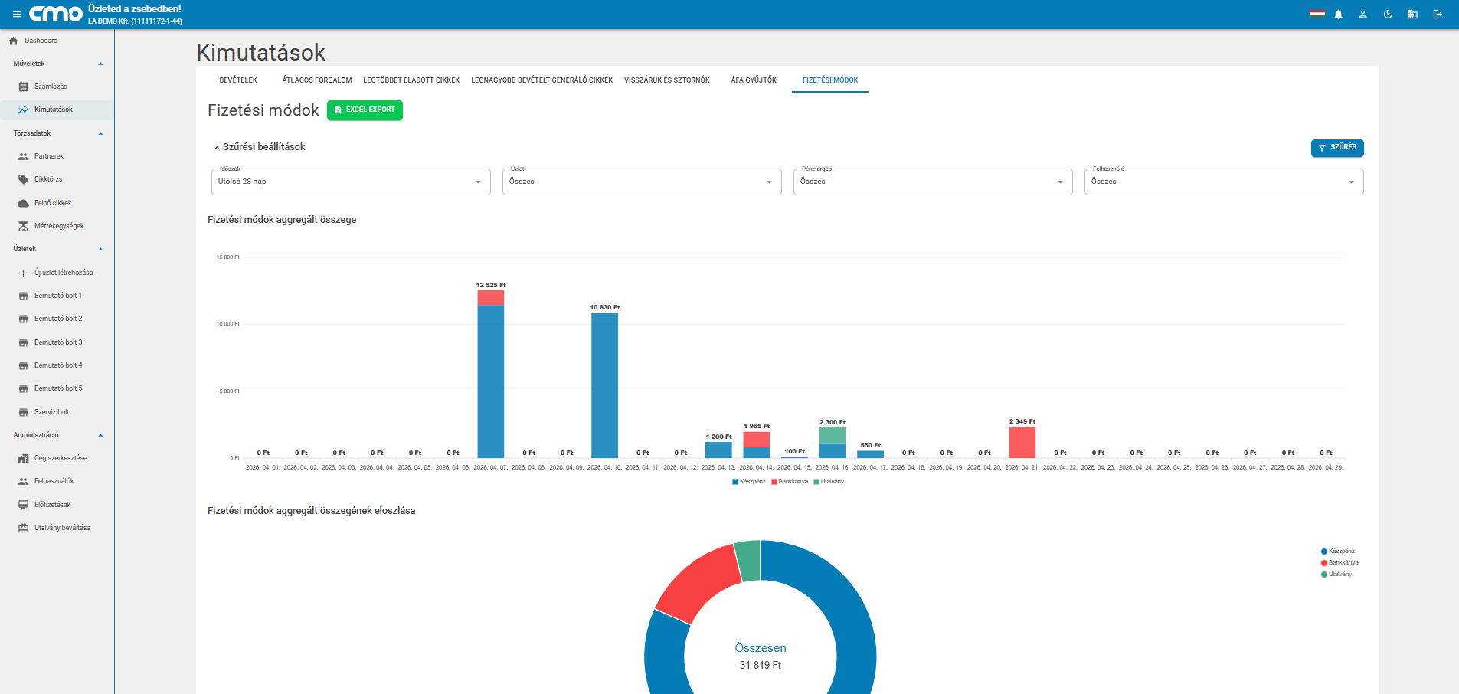Screen dimensions: 1459x694
Task: Open Bemutató bolt 4 store
Action: click(57, 365)
